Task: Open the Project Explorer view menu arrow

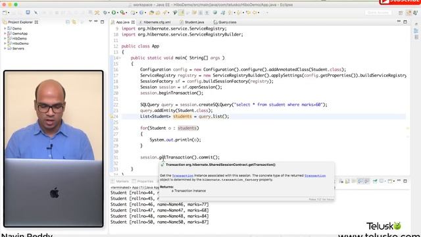Action: (x=90, y=21)
